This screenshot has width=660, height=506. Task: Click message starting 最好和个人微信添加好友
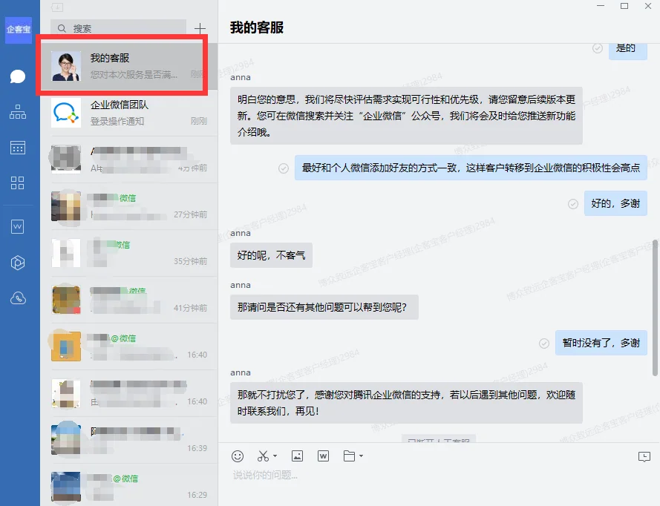tap(471, 168)
